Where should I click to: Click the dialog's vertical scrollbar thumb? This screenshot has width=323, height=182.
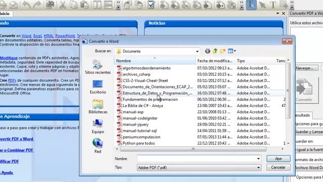coord(288,90)
